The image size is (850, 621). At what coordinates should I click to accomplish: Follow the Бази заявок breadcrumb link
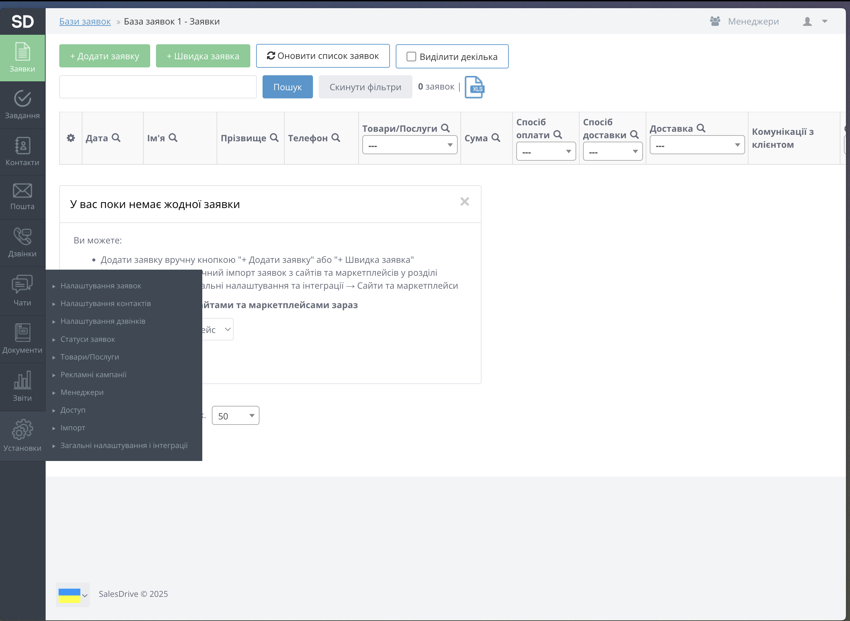coord(85,22)
